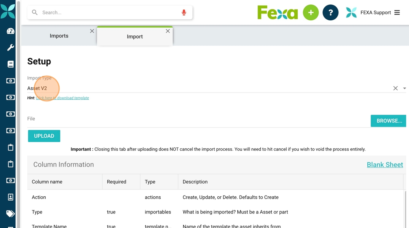Clear the Asset V2 import type selection
Viewport: 409px width, 228px height.
[395, 88]
